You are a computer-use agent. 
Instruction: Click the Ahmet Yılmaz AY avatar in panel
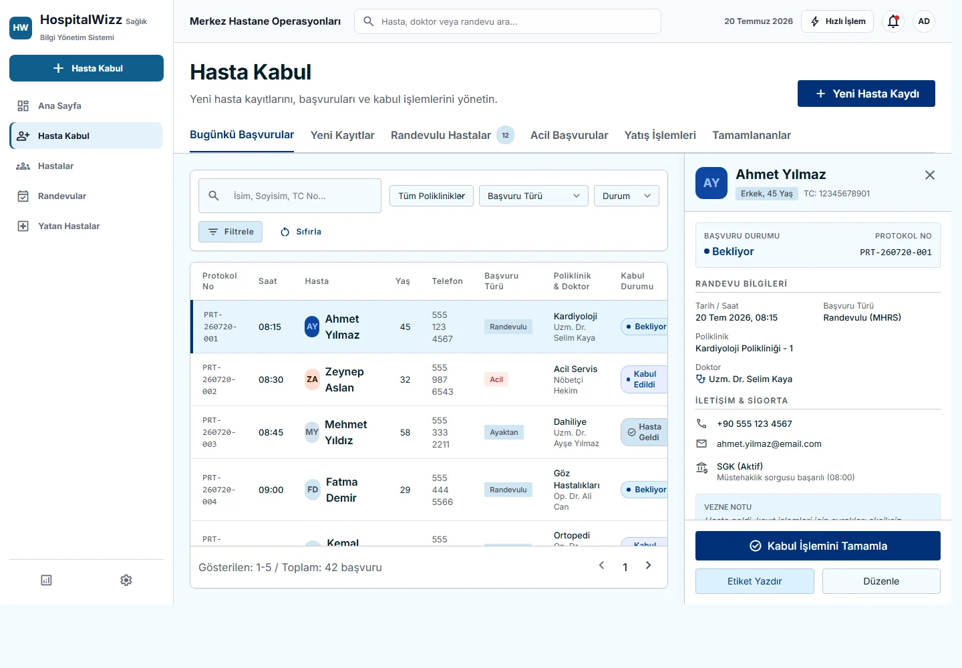point(711,183)
